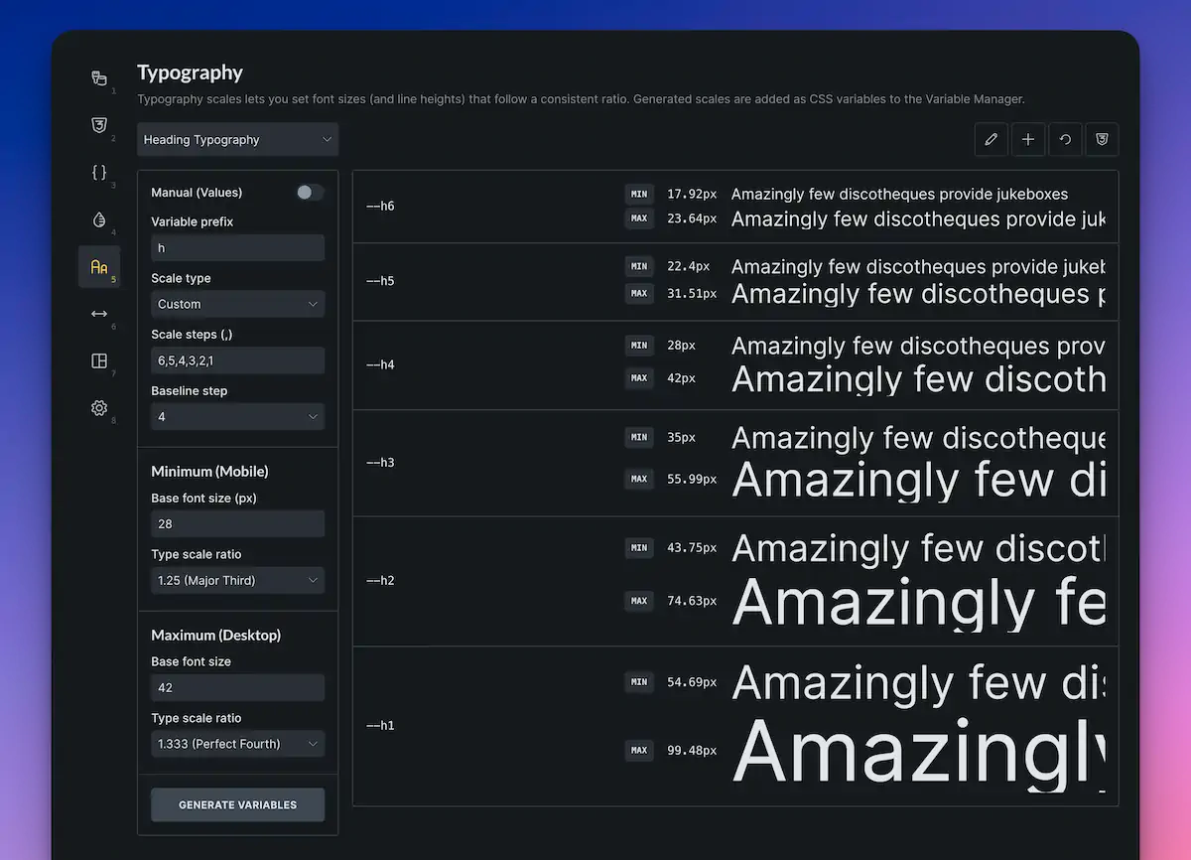Open the Baseline step dropdown
This screenshot has width=1191, height=860.
[x=237, y=416]
